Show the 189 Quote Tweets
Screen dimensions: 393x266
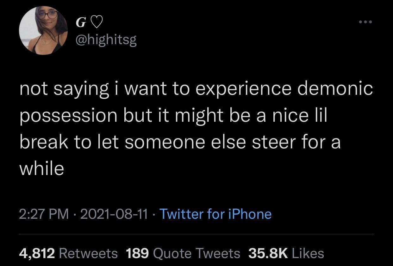(x=183, y=253)
